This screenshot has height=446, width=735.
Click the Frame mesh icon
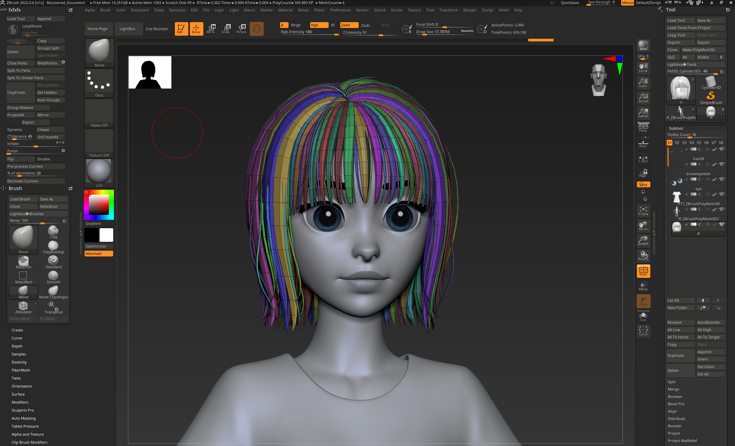point(643,211)
